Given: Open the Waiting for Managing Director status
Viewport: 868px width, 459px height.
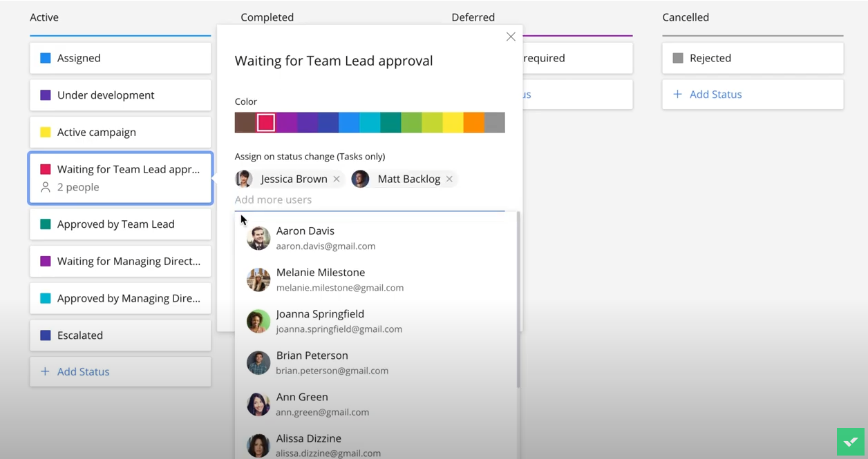Looking at the screenshot, I should 120,262.
